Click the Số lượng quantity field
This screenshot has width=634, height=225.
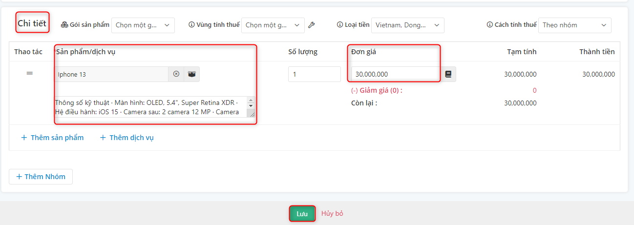[315, 74]
